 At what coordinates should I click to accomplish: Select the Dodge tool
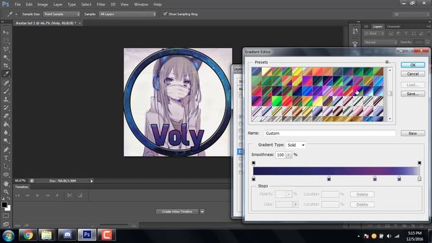click(x=6, y=141)
